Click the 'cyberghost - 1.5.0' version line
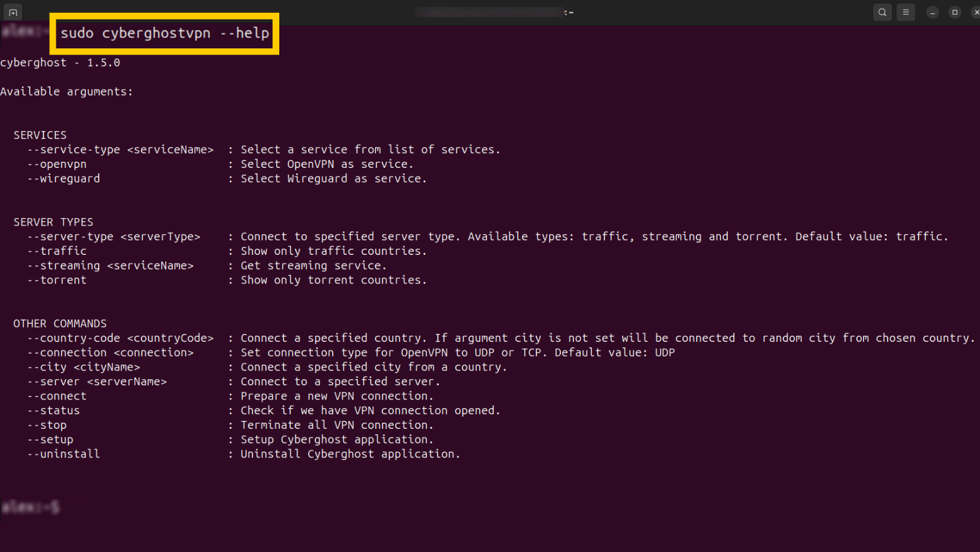This screenshot has width=980, height=552. pyautogui.click(x=60, y=62)
